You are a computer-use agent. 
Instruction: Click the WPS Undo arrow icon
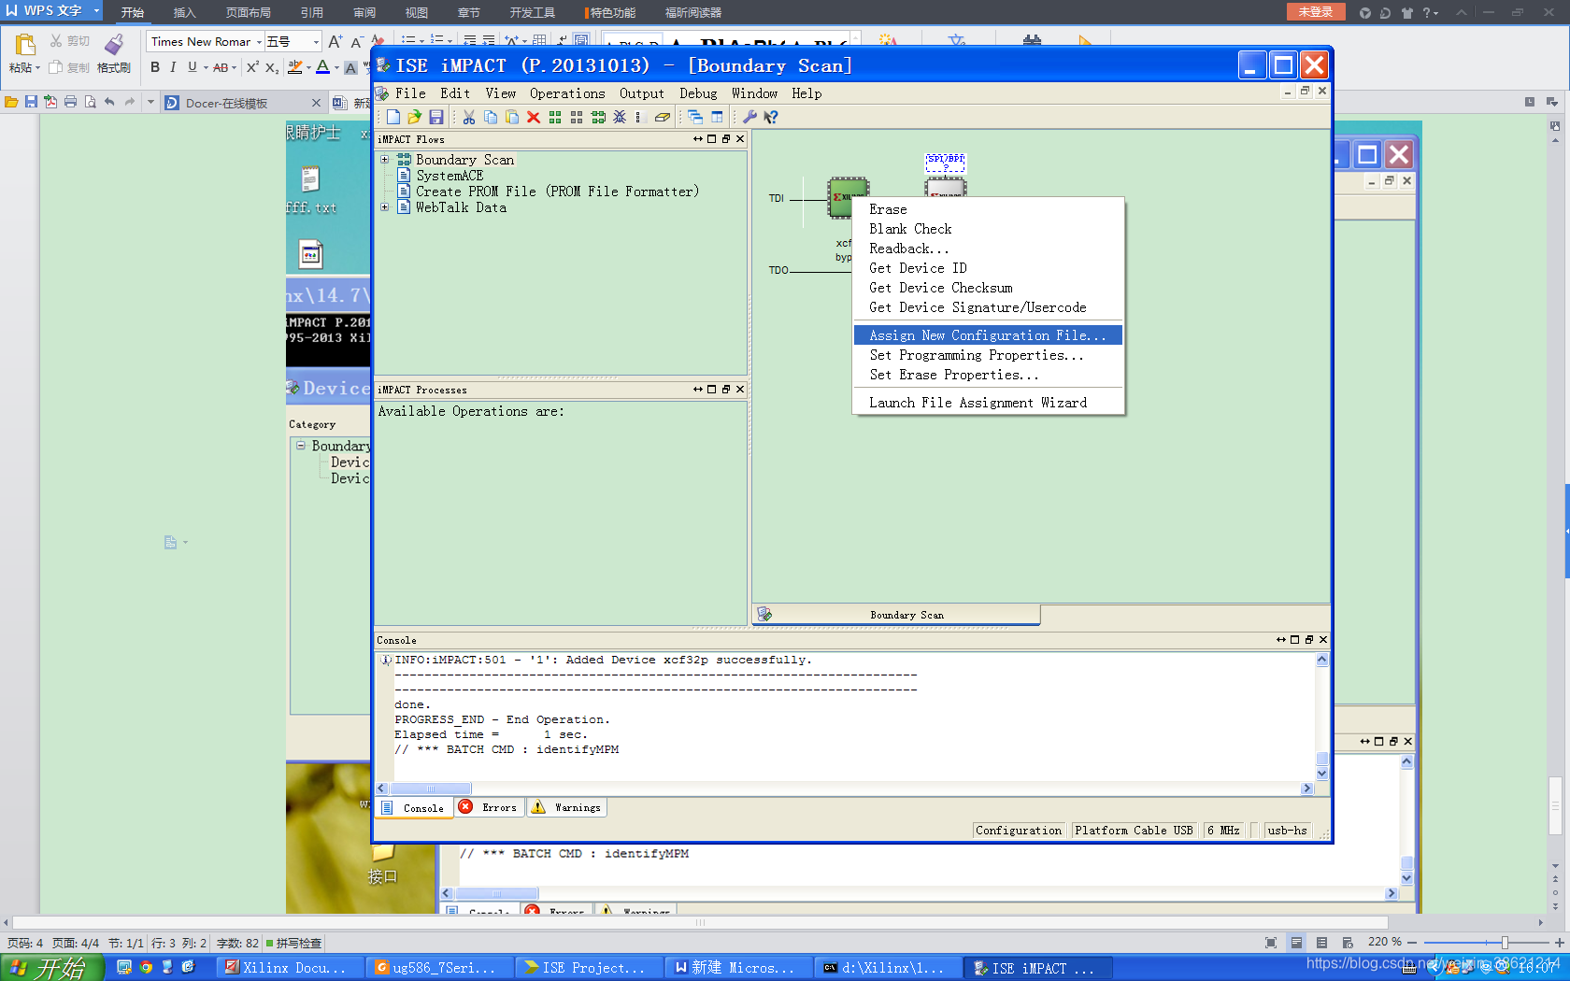(x=109, y=102)
